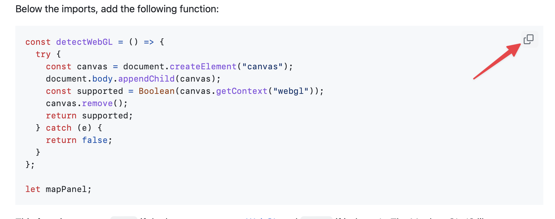Viewport: 555px width, 219px height.
Task: Click the "supported" variable declaration
Action: (100, 91)
